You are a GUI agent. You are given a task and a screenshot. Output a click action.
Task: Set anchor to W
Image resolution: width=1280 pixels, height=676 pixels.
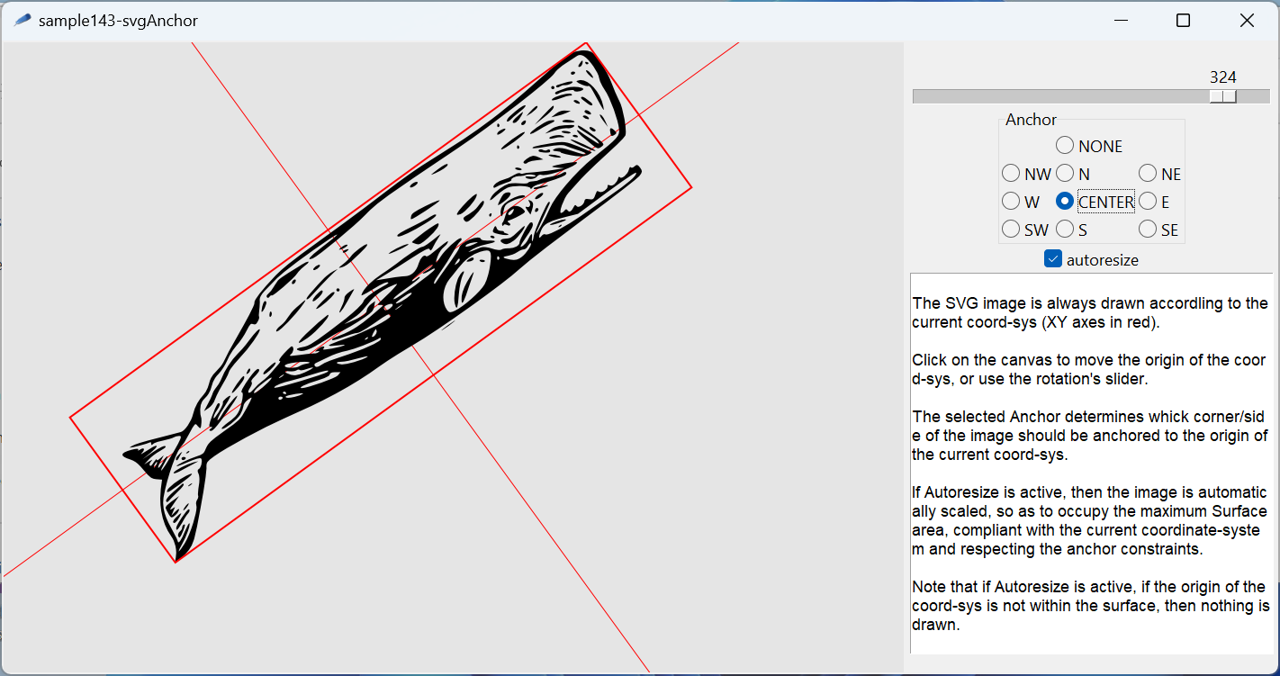[x=1021, y=202]
